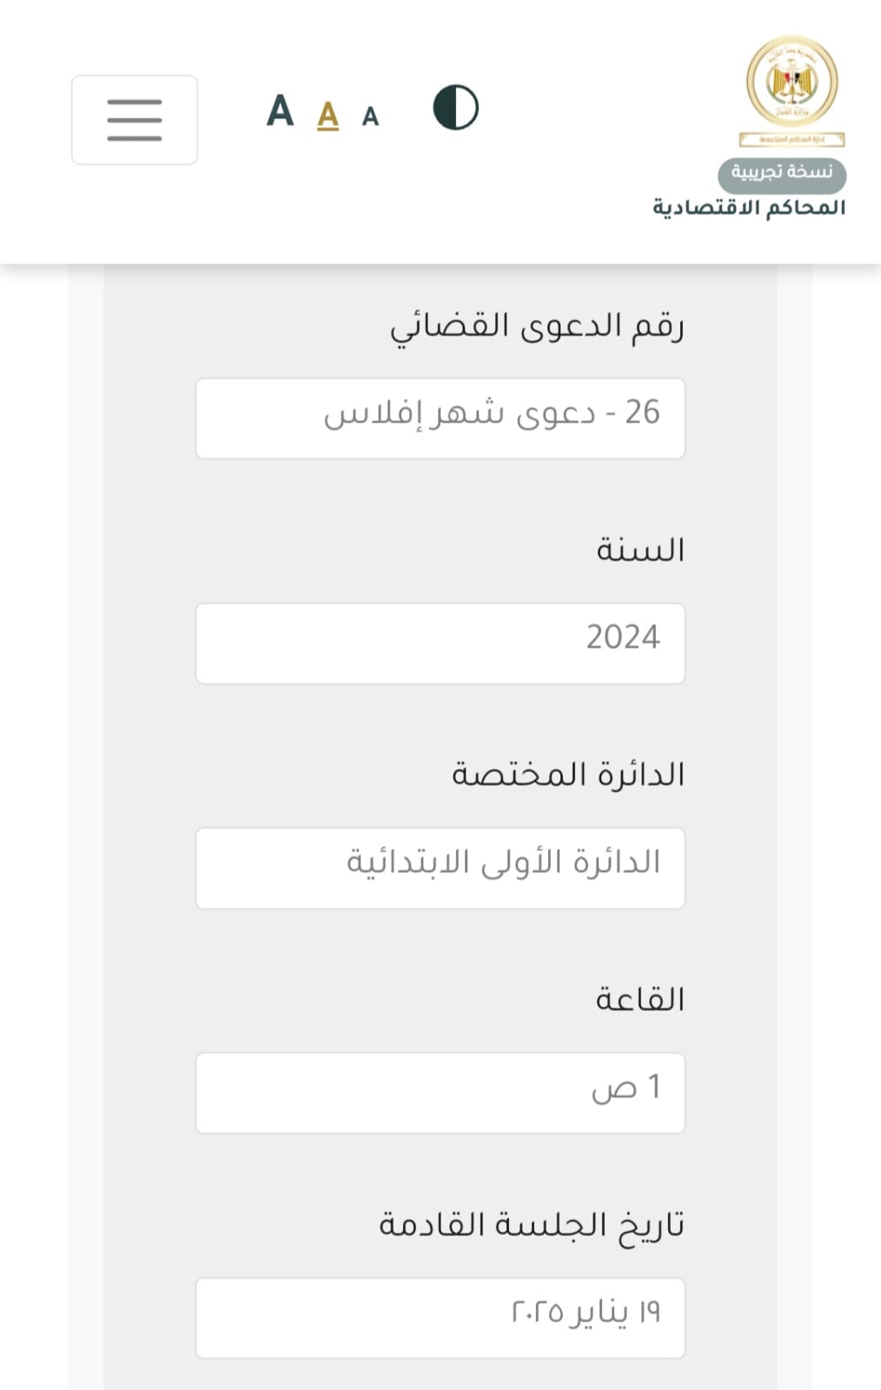Open the hamburger navigation menu
This screenshot has height=1390, width=881.
coord(135,120)
